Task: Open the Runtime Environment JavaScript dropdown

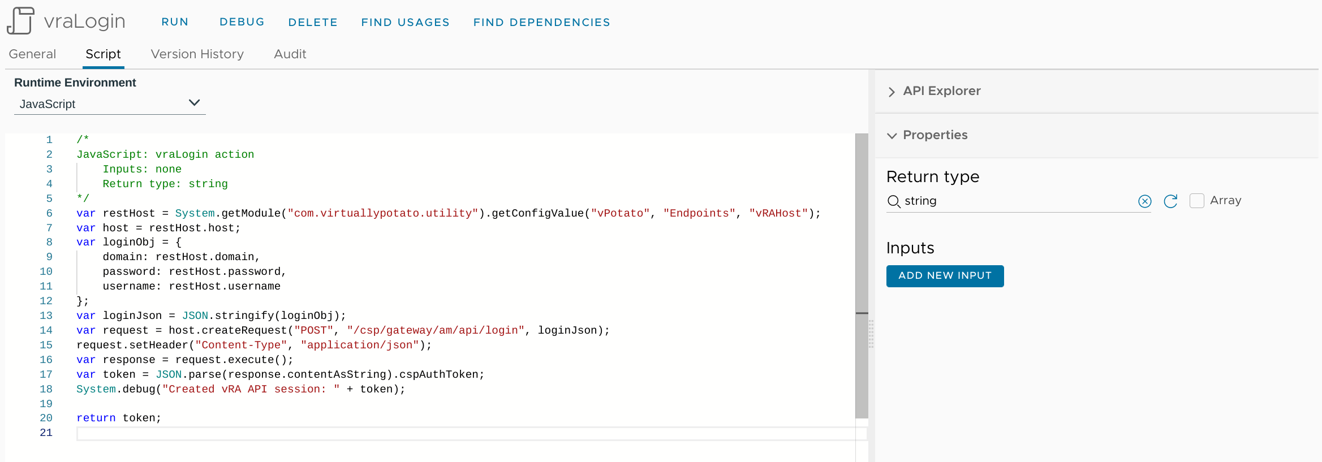Action: click(110, 104)
